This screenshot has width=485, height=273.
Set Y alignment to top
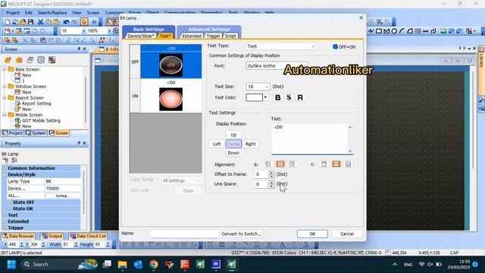(324, 164)
